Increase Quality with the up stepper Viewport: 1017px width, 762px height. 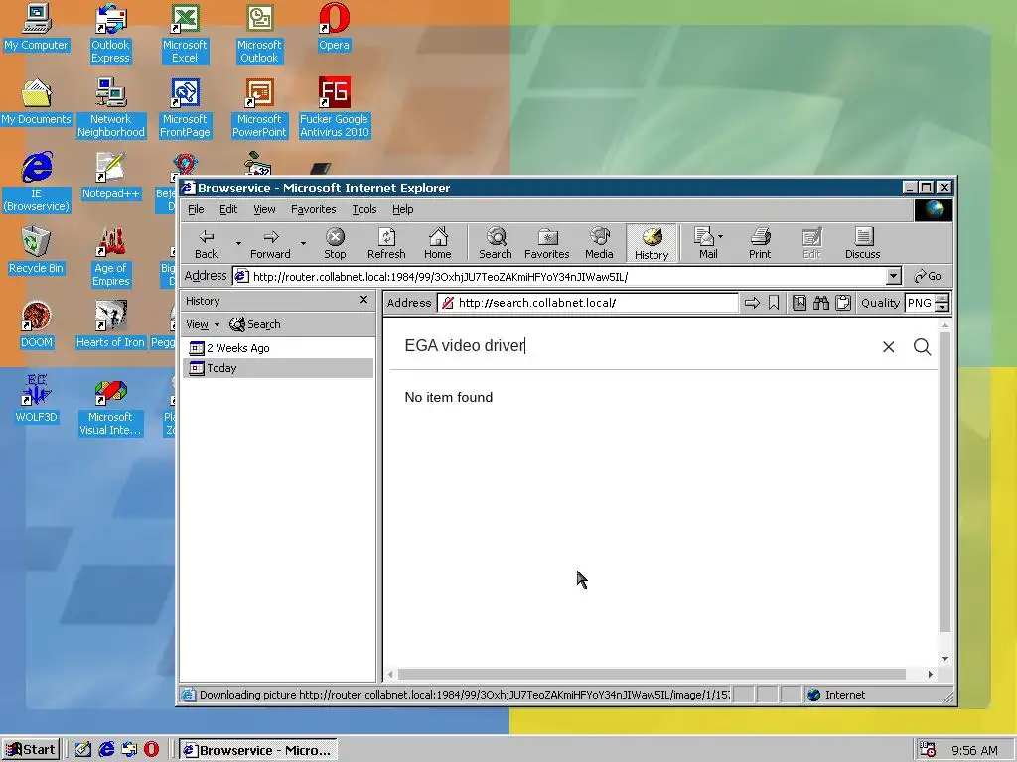[x=943, y=298]
